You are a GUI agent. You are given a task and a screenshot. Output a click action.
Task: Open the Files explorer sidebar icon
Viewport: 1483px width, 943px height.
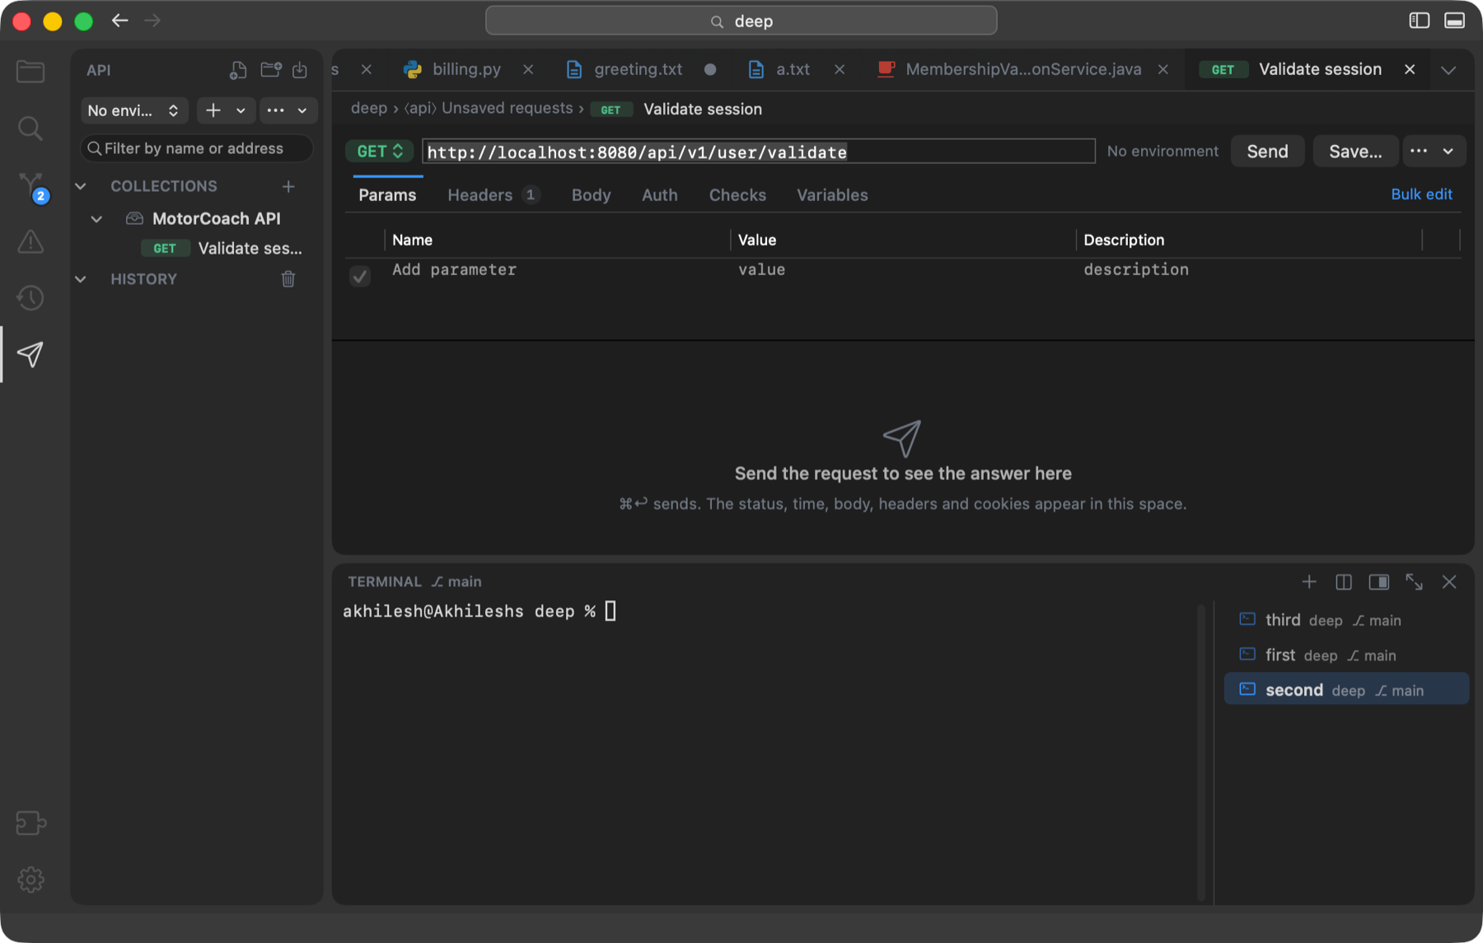coord(30,72)
